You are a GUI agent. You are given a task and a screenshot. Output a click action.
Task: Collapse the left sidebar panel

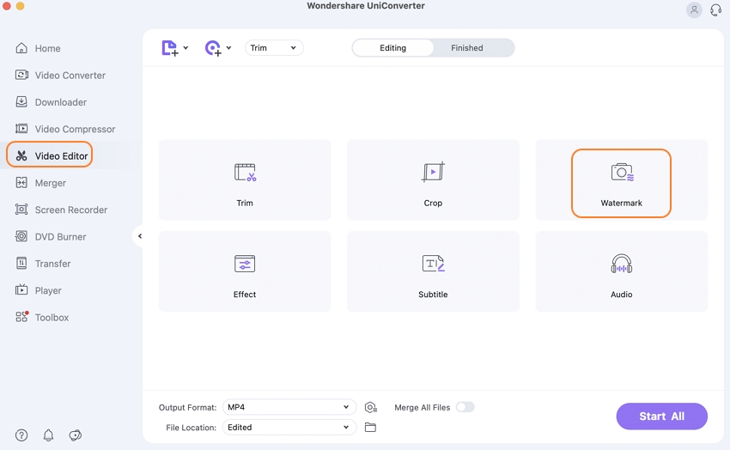tap(139, 236)
